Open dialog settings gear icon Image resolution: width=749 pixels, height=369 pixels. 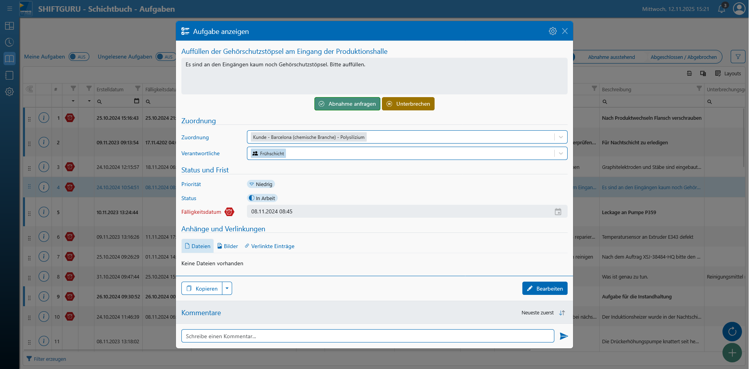[552, 31]
